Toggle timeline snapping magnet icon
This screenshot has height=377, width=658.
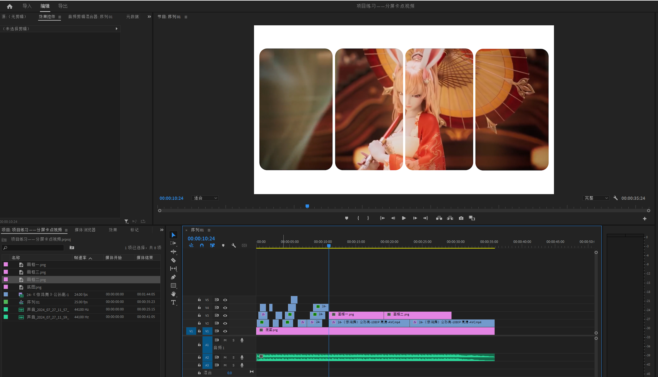coord(202,246)
